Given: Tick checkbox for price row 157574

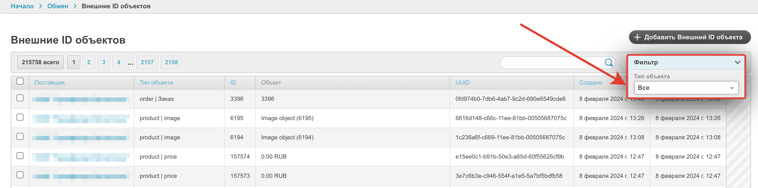Looking at the screenshot, I should pyautogui.click(x=20, y=156).
